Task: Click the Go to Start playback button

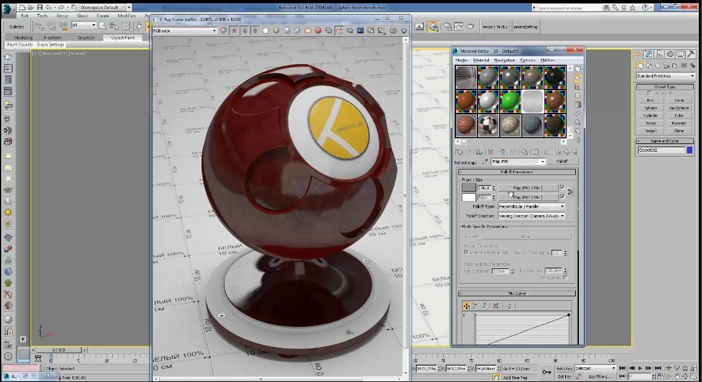Action: tap(622, 368)
